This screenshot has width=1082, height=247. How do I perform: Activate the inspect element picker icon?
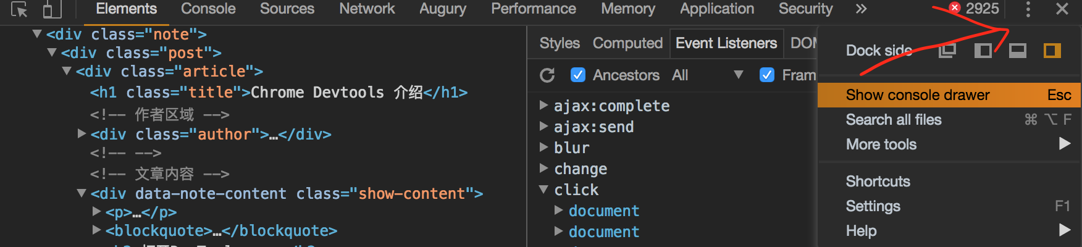tap(19, 9)
